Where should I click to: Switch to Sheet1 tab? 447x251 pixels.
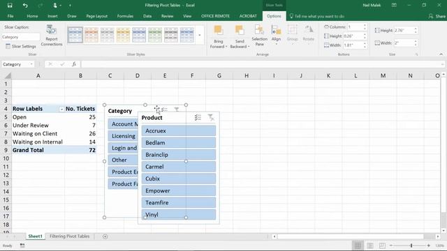(35, 236)
